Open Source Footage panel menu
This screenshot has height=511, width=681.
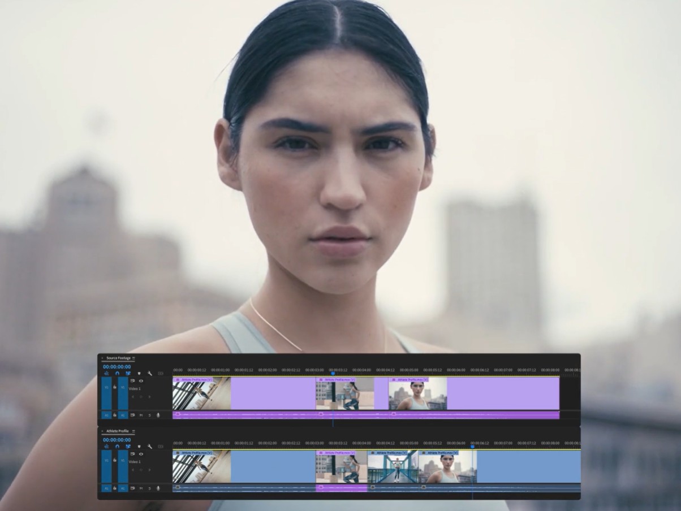click(134, 358)
